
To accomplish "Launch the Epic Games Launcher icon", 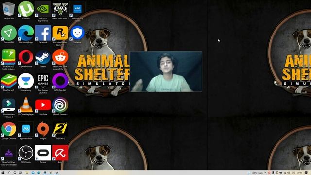I will pyautogui.click(x=43, y=84).
